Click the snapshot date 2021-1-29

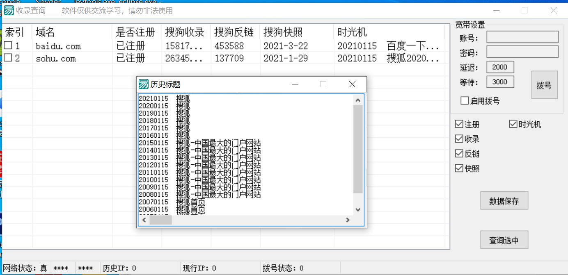pyautogui.click(x=286, y=58)
